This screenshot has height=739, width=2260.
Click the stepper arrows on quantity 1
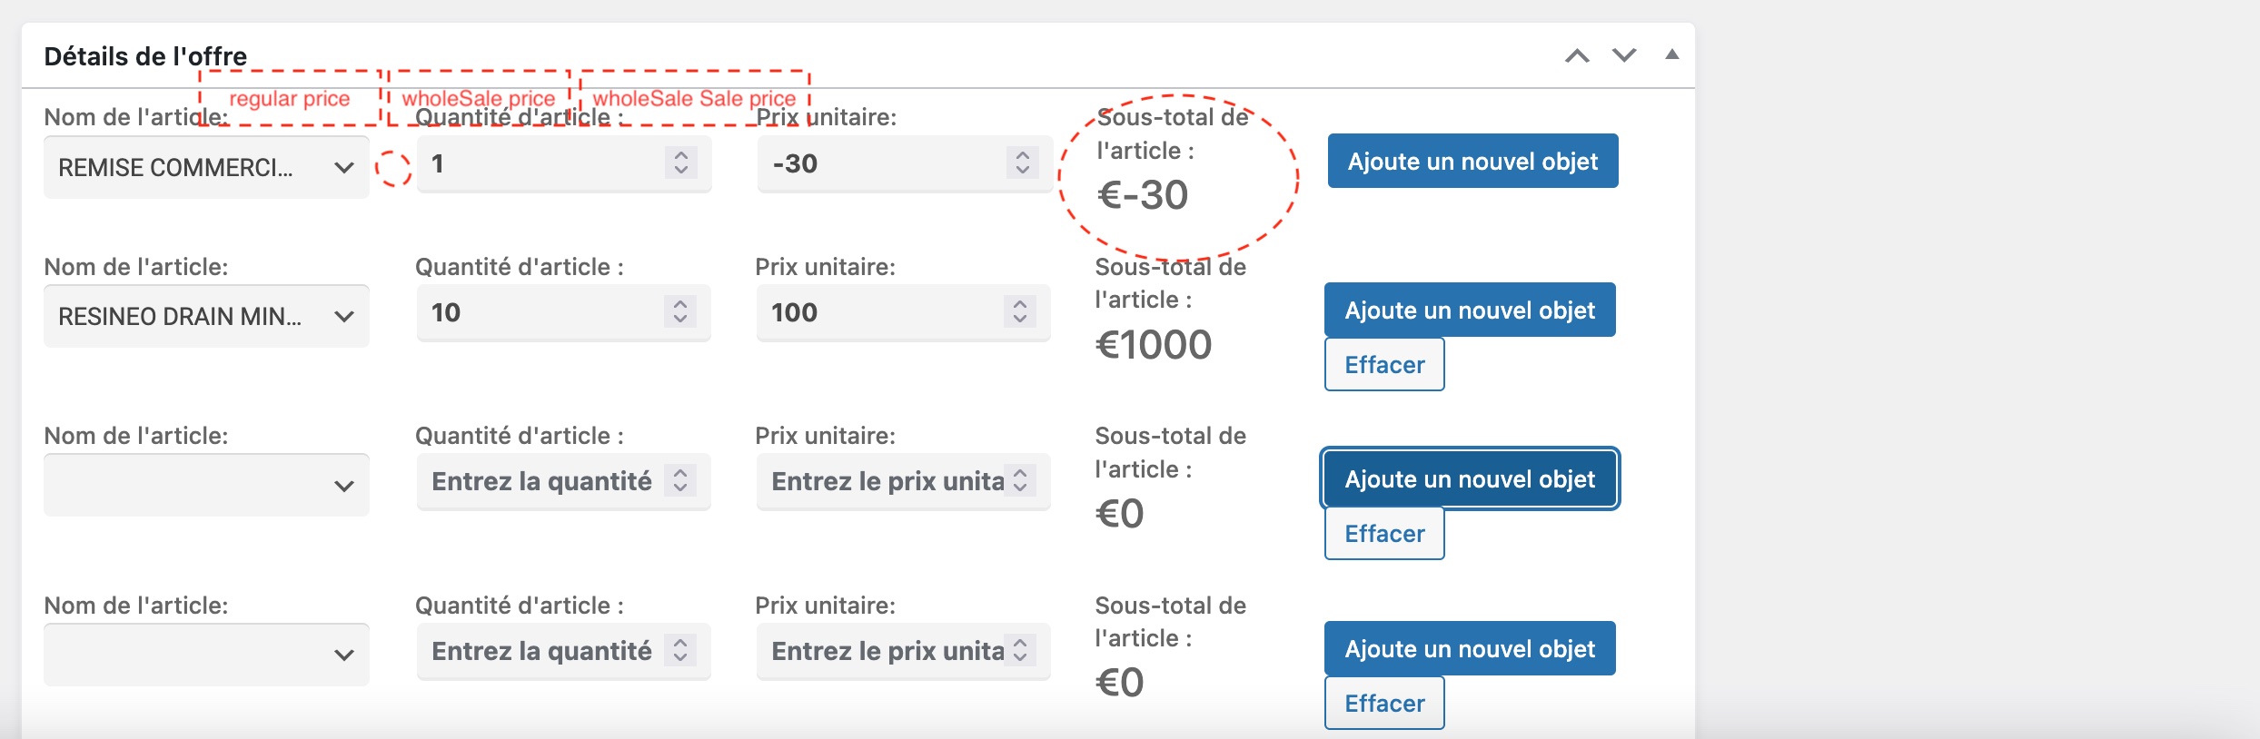point(681,163)
